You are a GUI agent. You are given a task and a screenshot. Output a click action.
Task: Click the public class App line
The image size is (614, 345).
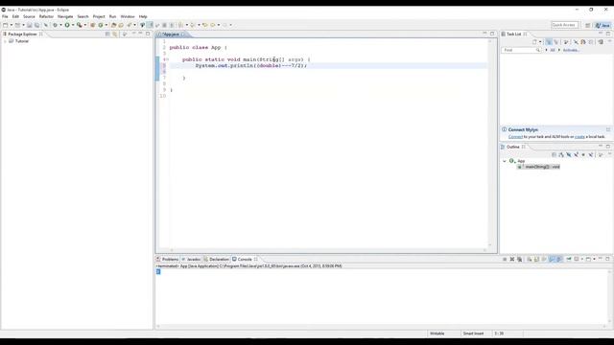(x=199, y=47)
